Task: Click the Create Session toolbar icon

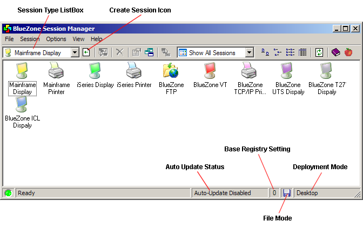Action: (86, 52)
